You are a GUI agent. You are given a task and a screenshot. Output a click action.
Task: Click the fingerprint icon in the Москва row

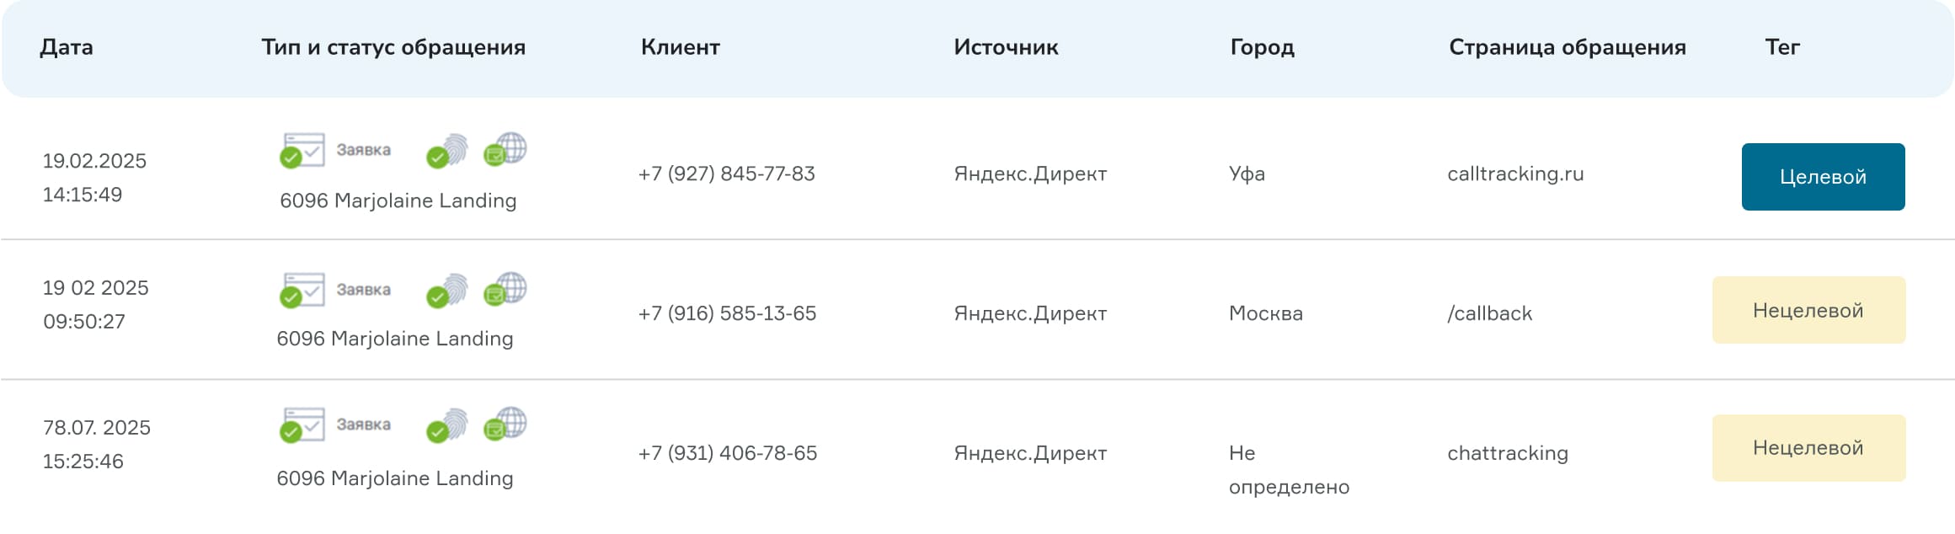pyautogui.click(x=447, y=290)
